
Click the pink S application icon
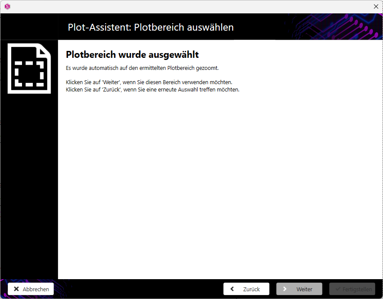(7, 6)
